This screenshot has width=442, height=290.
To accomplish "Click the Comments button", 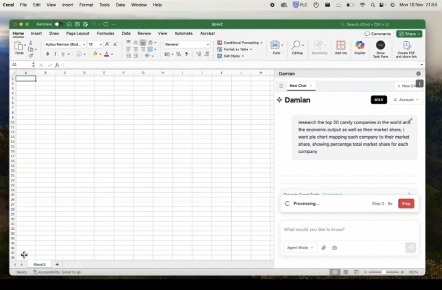I will pos(378,34).
